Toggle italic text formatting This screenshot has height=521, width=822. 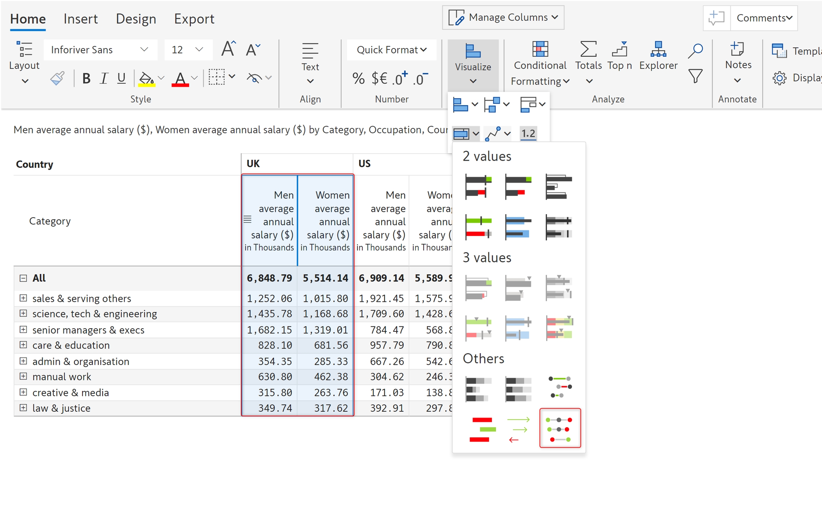tap(104, 78)
